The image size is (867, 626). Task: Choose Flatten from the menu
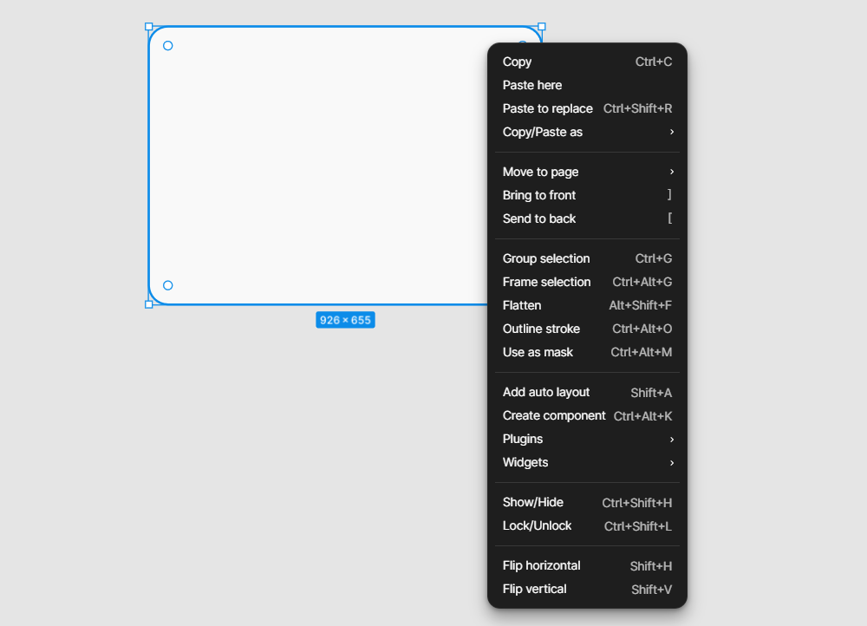[x=587, y=305]
